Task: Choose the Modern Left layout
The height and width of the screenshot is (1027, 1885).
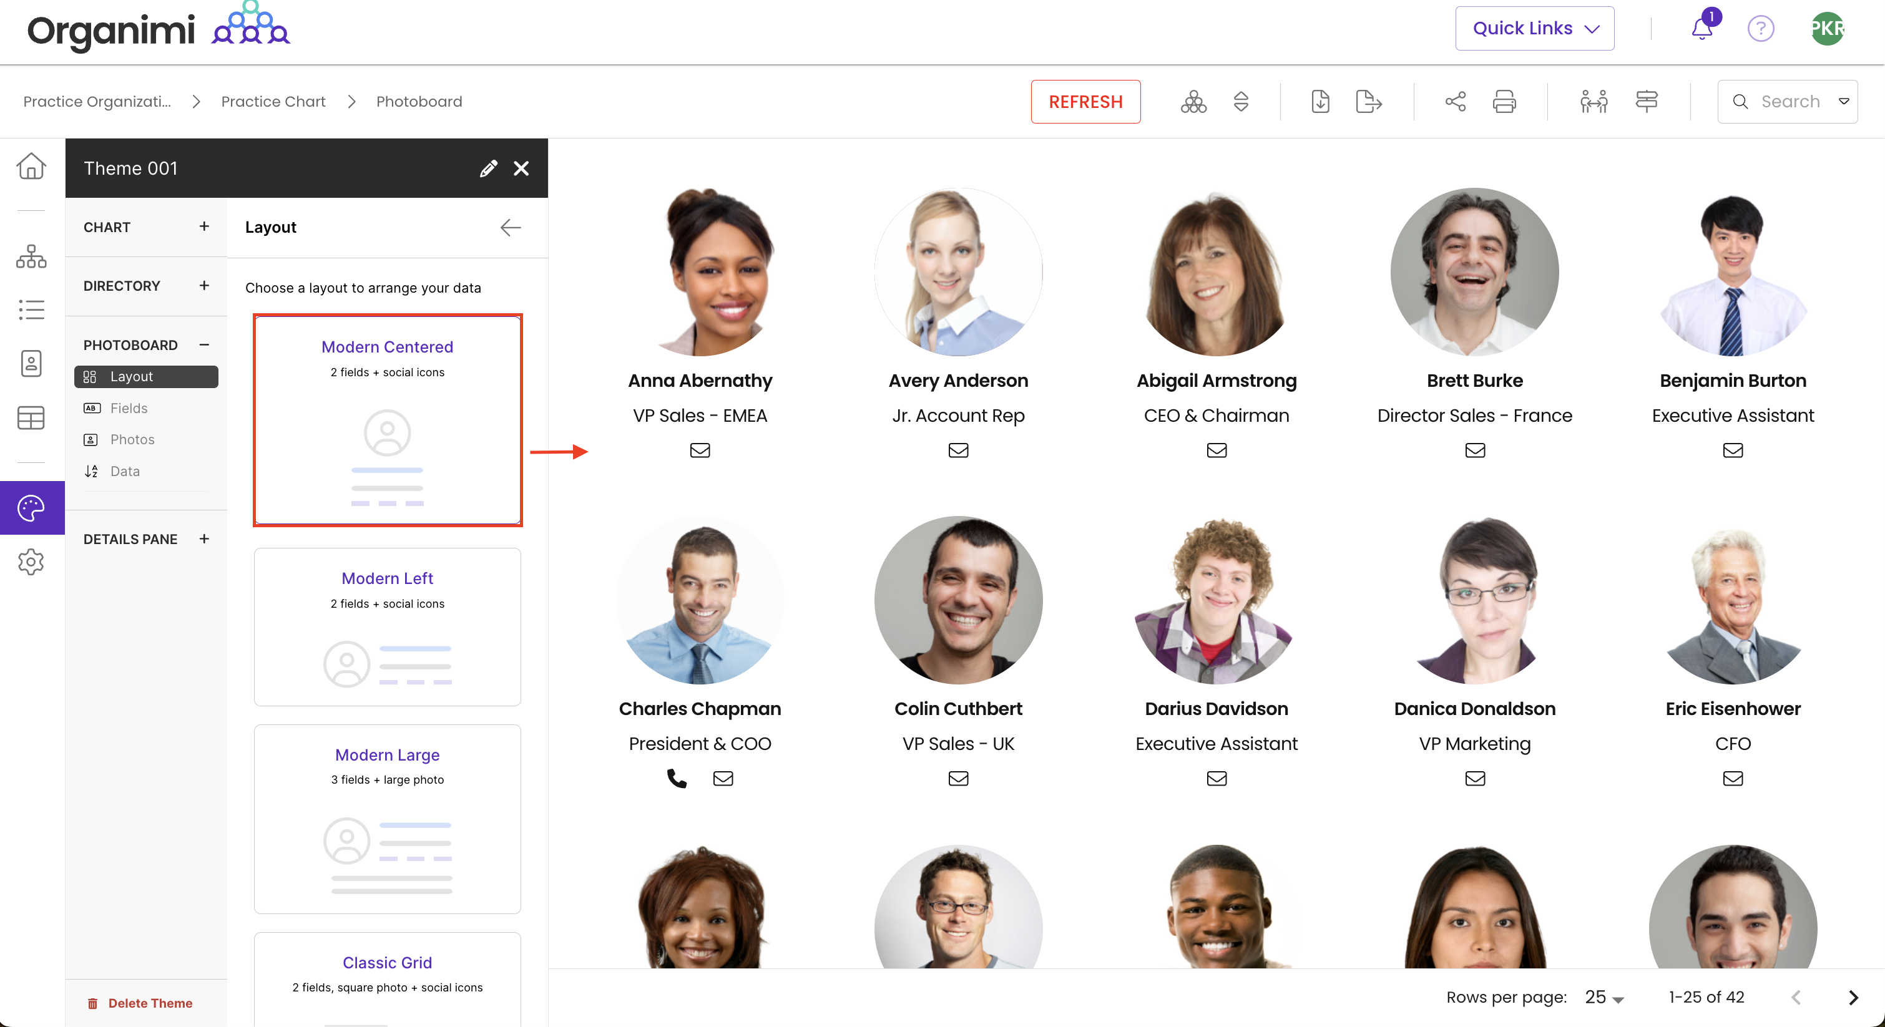Action: (387, 627)
